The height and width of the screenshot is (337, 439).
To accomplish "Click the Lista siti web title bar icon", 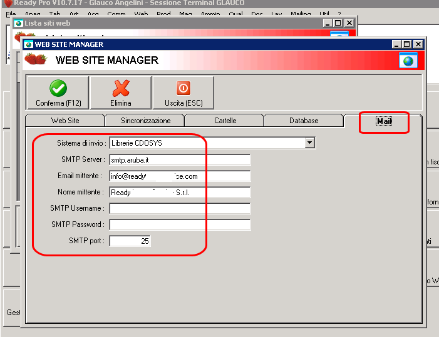I will (18, 23).
